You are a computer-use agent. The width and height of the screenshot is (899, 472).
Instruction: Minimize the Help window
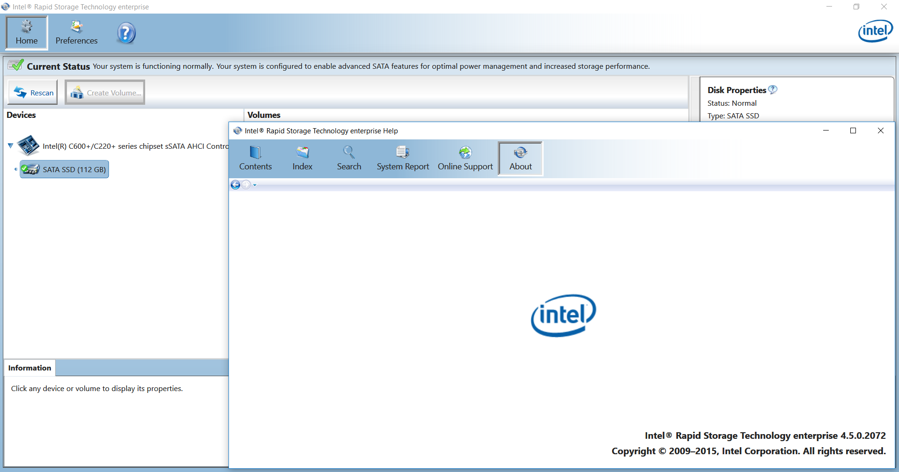tap(826, 131)
